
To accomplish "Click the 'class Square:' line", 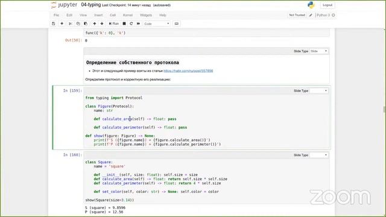I will (99, 162).
